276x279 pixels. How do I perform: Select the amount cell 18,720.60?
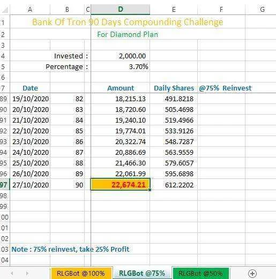click(121, 109)
